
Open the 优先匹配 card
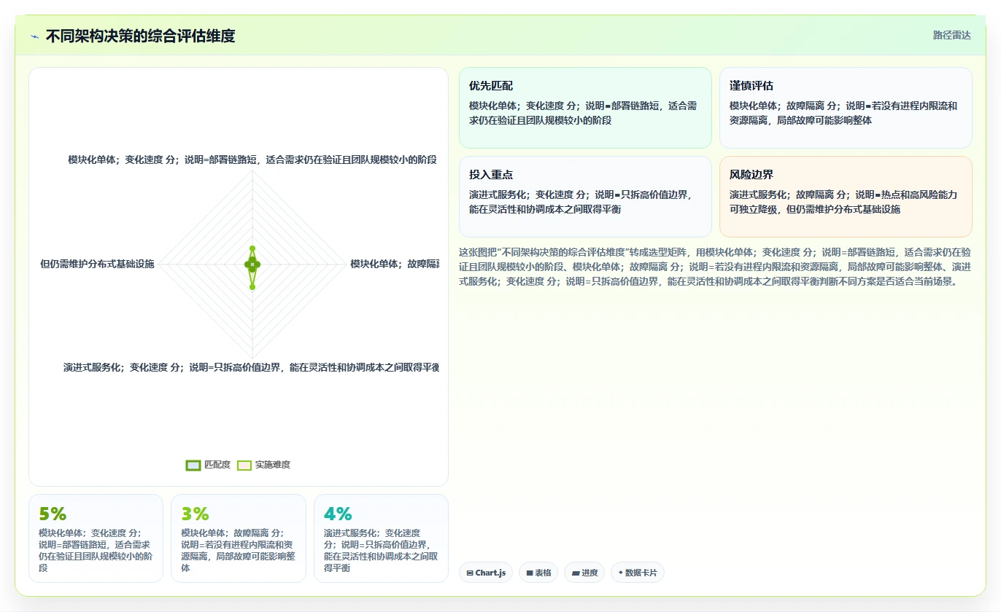(585, 108)
